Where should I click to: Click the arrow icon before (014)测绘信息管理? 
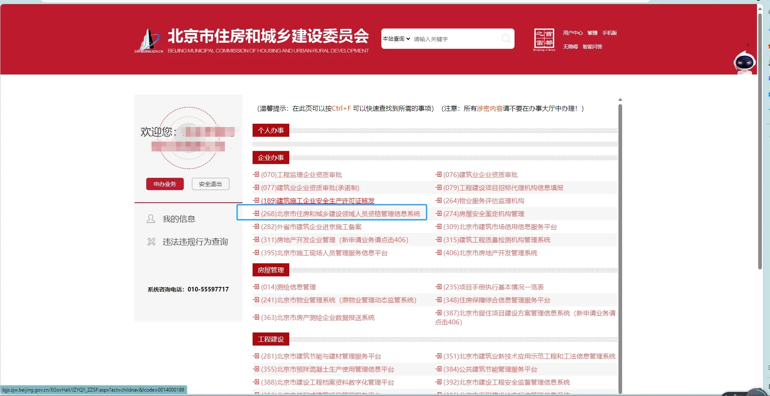(256, 287)
